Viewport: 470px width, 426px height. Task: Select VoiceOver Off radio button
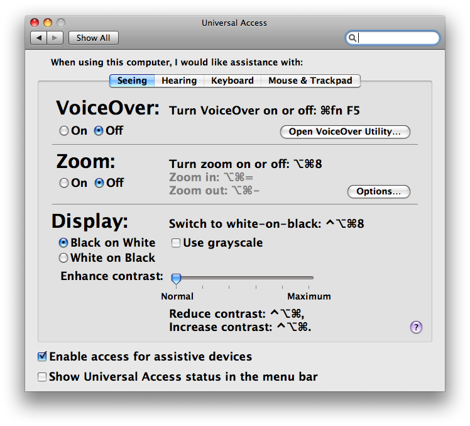coord(99,131)
